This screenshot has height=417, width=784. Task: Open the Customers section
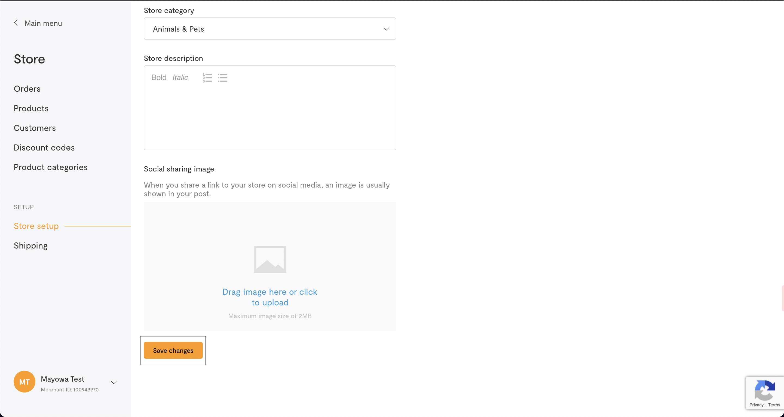coord(35,128)
